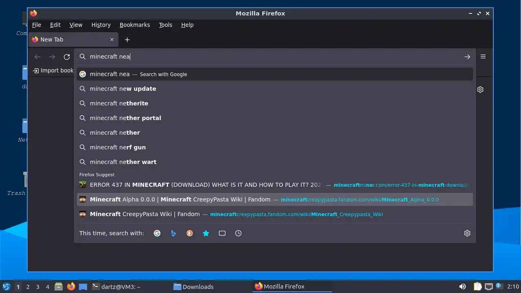The width and height of the screenshot is (521, 293).
Task: Select 'minecraft nether wart' suggestion
Action: tap(275, 162)
